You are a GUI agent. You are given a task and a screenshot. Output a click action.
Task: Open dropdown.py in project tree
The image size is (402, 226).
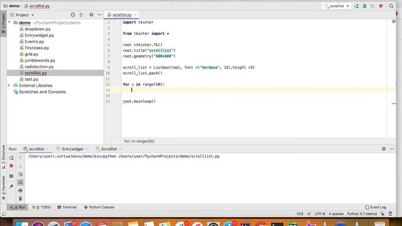tap(38, 29)
